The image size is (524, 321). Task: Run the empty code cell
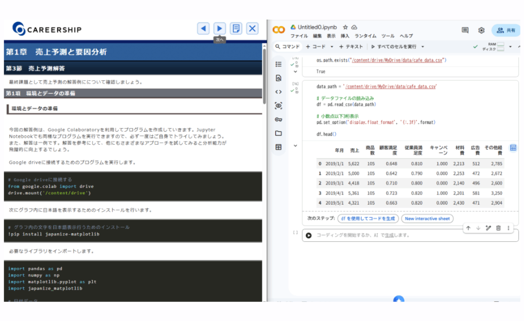point(308,235)
